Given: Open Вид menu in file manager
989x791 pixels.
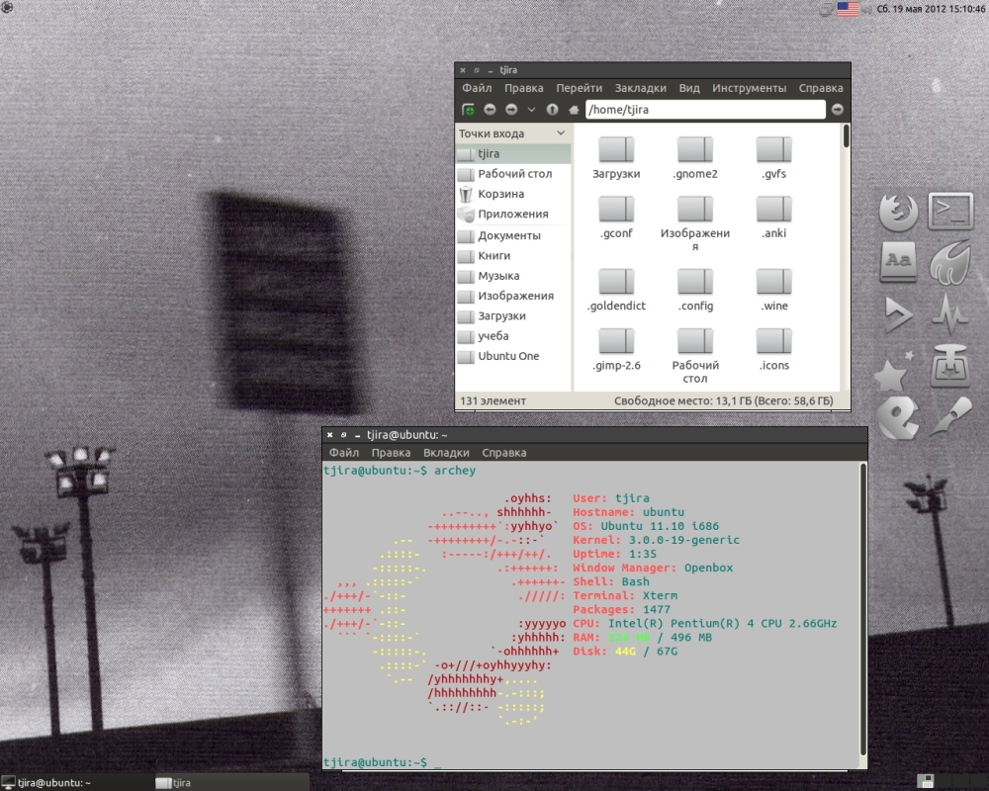Looking at the screenshot, I should pyautogui.click(x=689, y=88).
